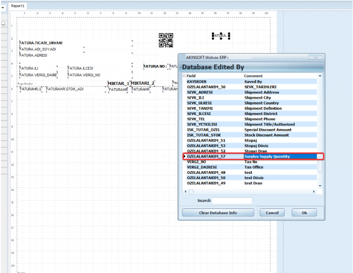Screen dimensions: 353x273
Task: Select the FATURAHR.S field in detail row
Action: coord(30,89)
